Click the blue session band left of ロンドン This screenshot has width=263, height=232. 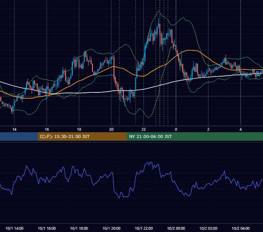click(x=19, y=136)
